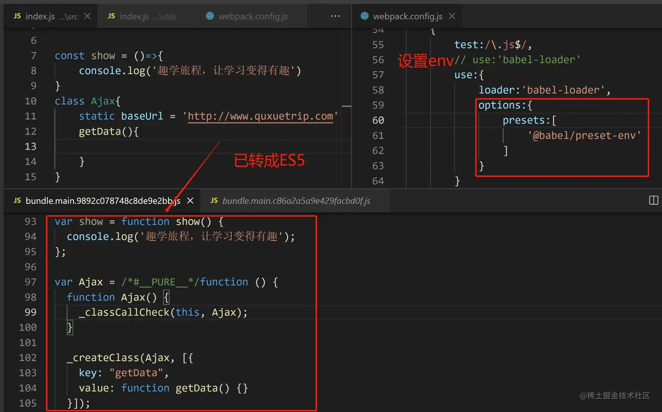Click 'function show()' in the bundle file
Image resolution: width=662 pixels, height=412 pixels.
click(166, 222)
